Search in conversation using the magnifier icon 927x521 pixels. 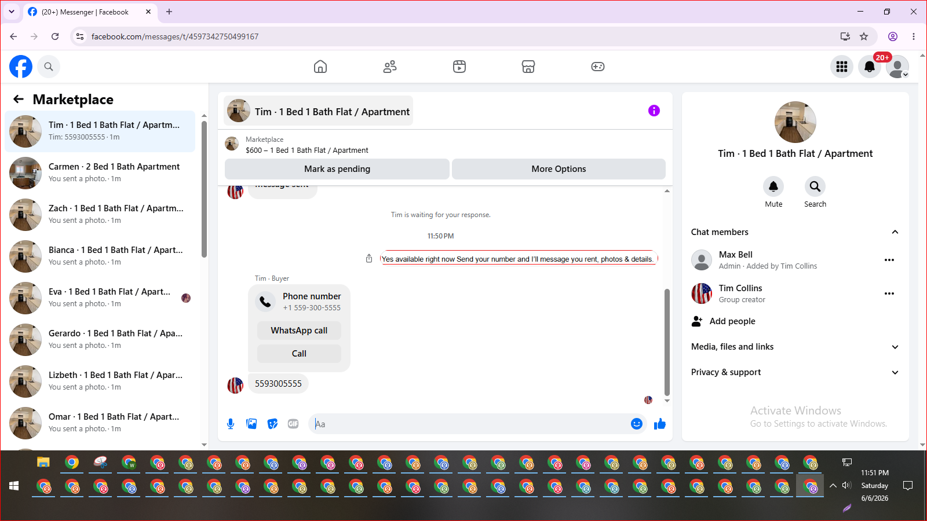point(815,186)
